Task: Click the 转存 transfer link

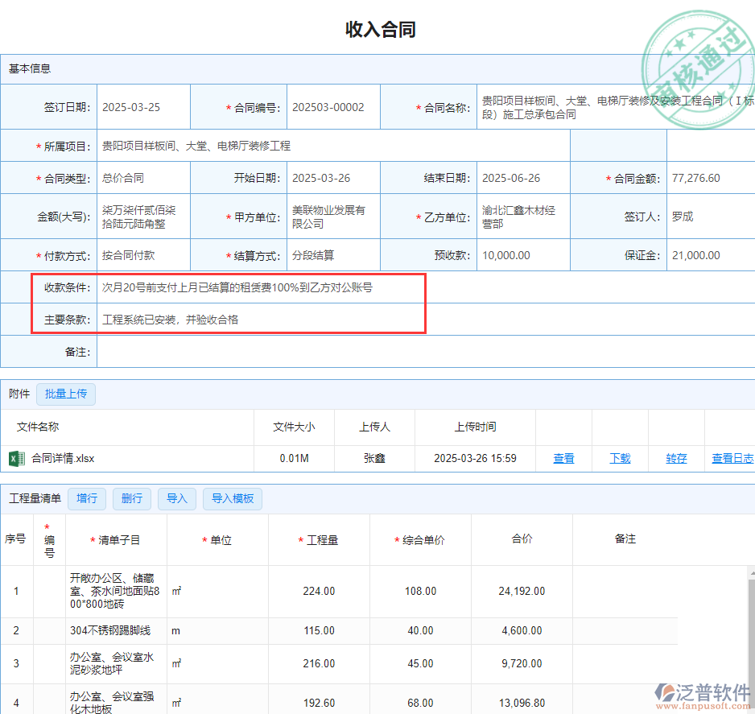Action: point(676,459)
